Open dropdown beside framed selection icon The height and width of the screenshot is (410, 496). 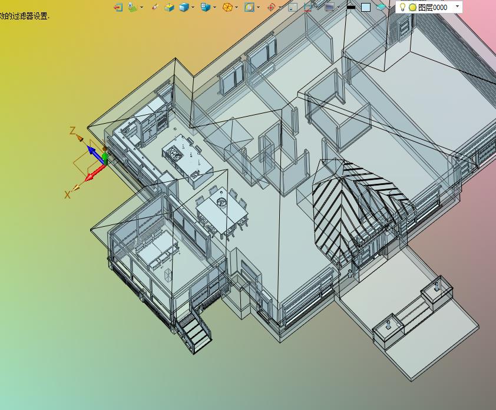[x=259, y=7]
